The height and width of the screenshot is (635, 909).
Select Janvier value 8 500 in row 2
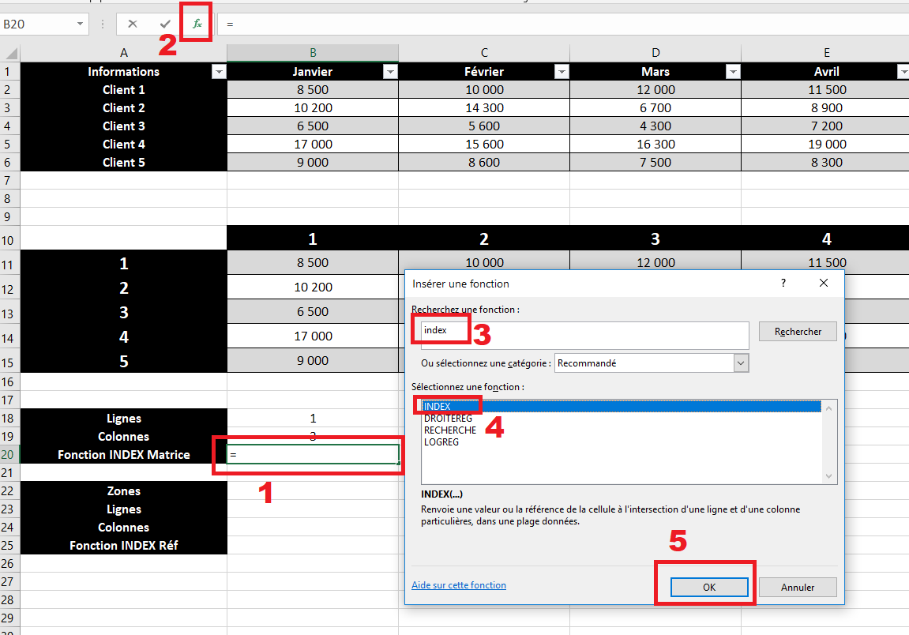coord(313,90)
